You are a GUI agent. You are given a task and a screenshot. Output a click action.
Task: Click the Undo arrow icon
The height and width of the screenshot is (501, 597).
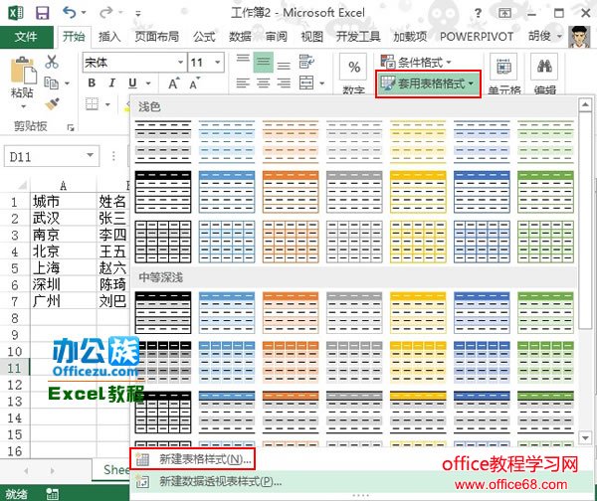[70, 13]
